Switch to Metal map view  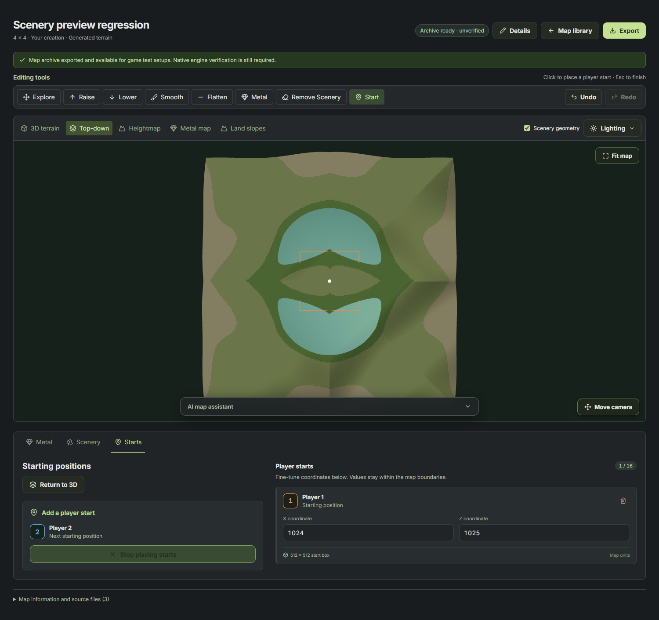coord(191,128)
